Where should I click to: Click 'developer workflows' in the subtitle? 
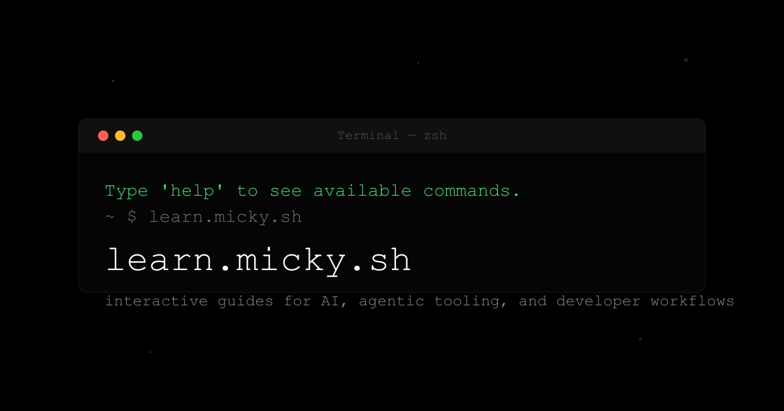[x=645, y=301]
